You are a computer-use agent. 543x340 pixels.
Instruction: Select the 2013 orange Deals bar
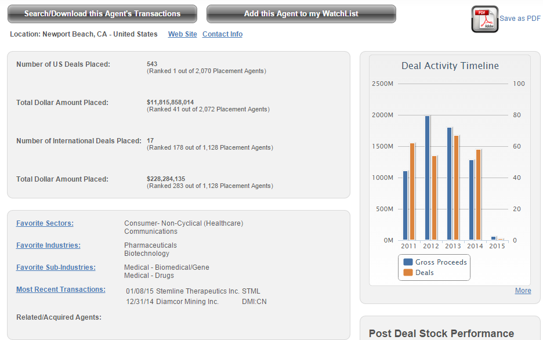coord(456,187)
